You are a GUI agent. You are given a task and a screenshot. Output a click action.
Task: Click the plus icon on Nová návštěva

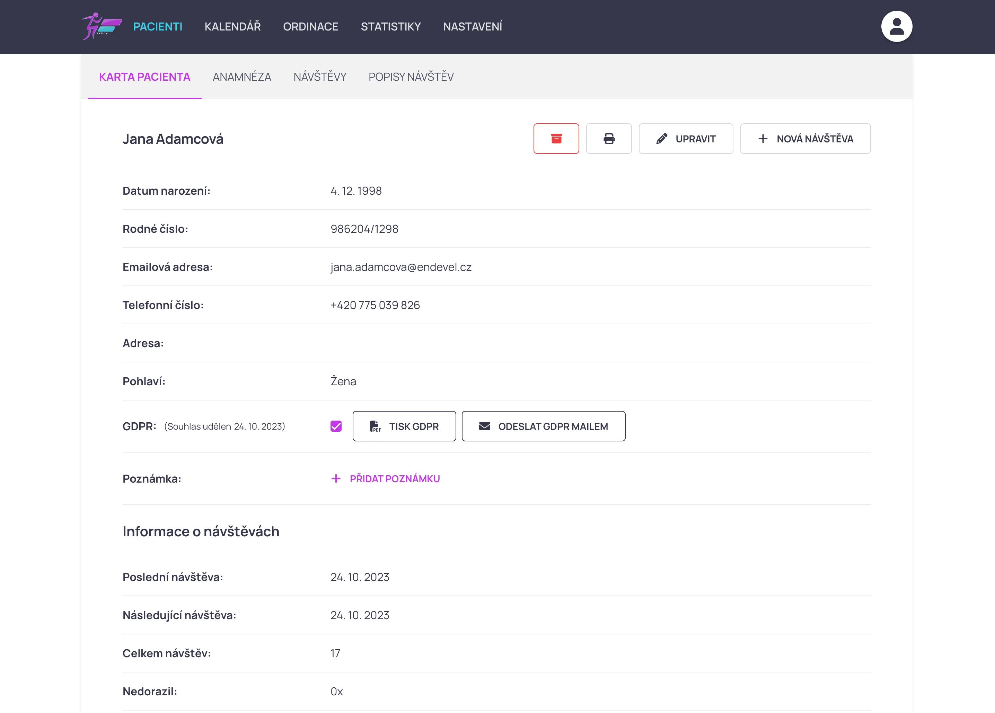(763, 139)
